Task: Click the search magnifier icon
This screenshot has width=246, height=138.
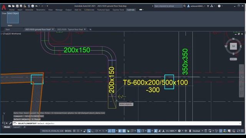Action: (184, 6)
